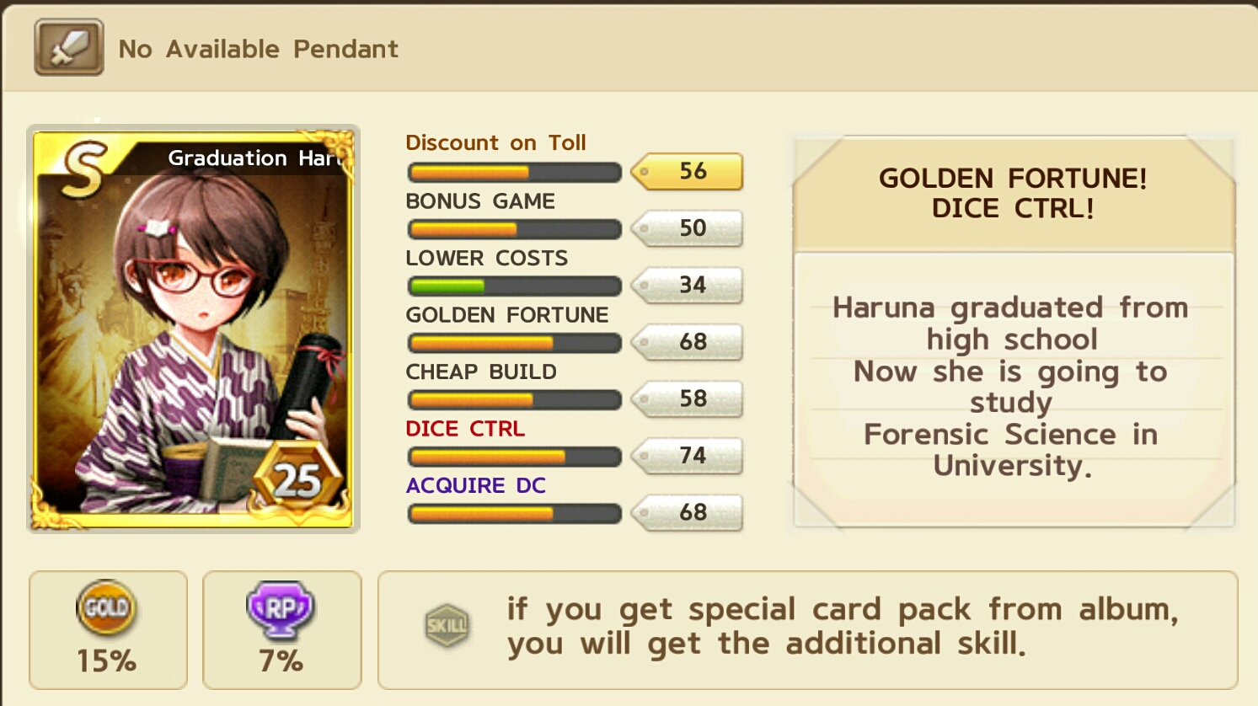Click the blue ACQUIRE DC label
This screenshot has width=1258, height=706.
476,485
